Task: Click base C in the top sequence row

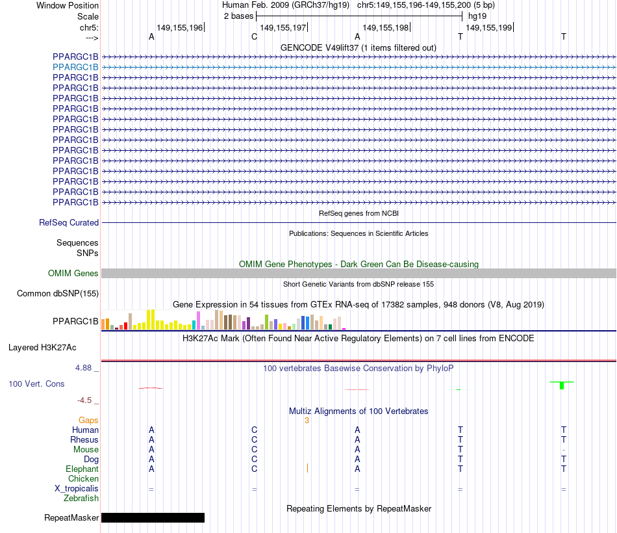Action: click(254, 36)
